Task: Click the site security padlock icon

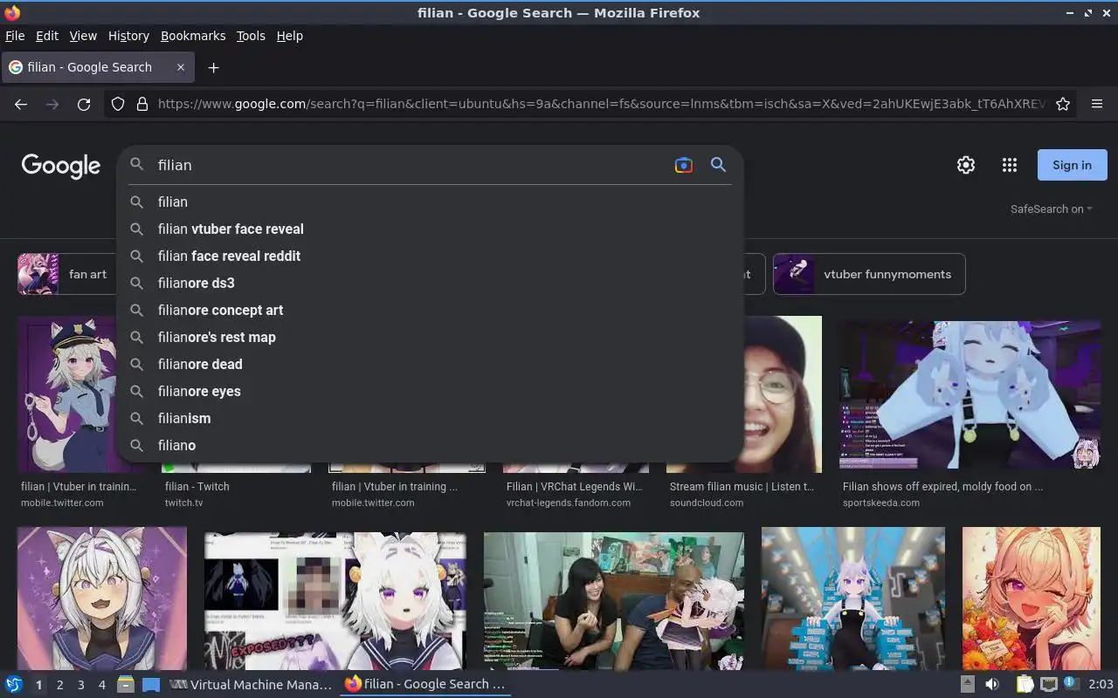Action: [141, 104]
